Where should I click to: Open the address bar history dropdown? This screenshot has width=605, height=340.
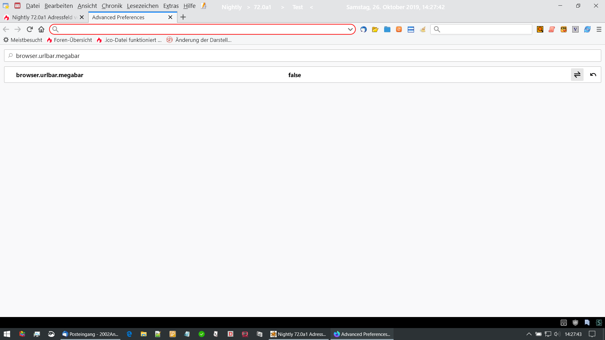[350, 29]
